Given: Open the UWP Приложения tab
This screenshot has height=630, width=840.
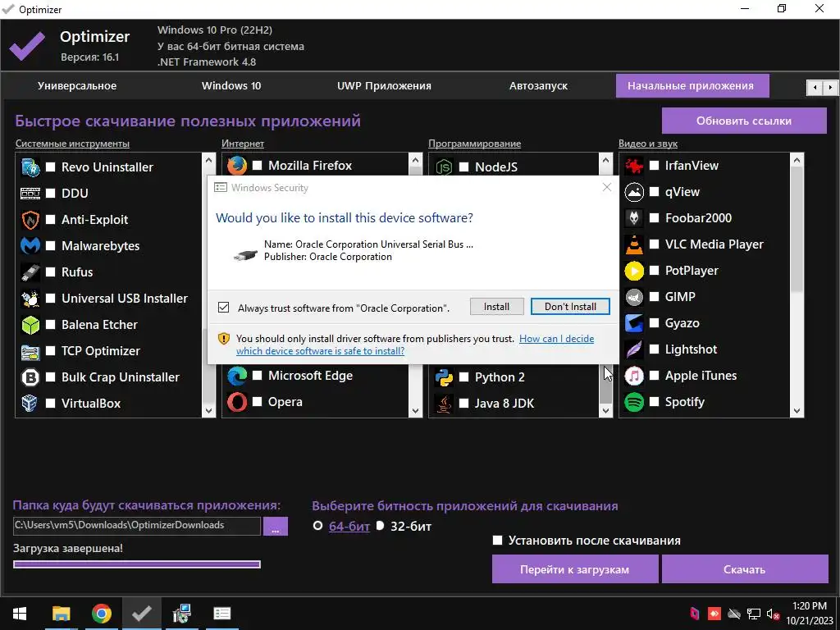Looking at the screenshot, I should [x=384, y=85].
